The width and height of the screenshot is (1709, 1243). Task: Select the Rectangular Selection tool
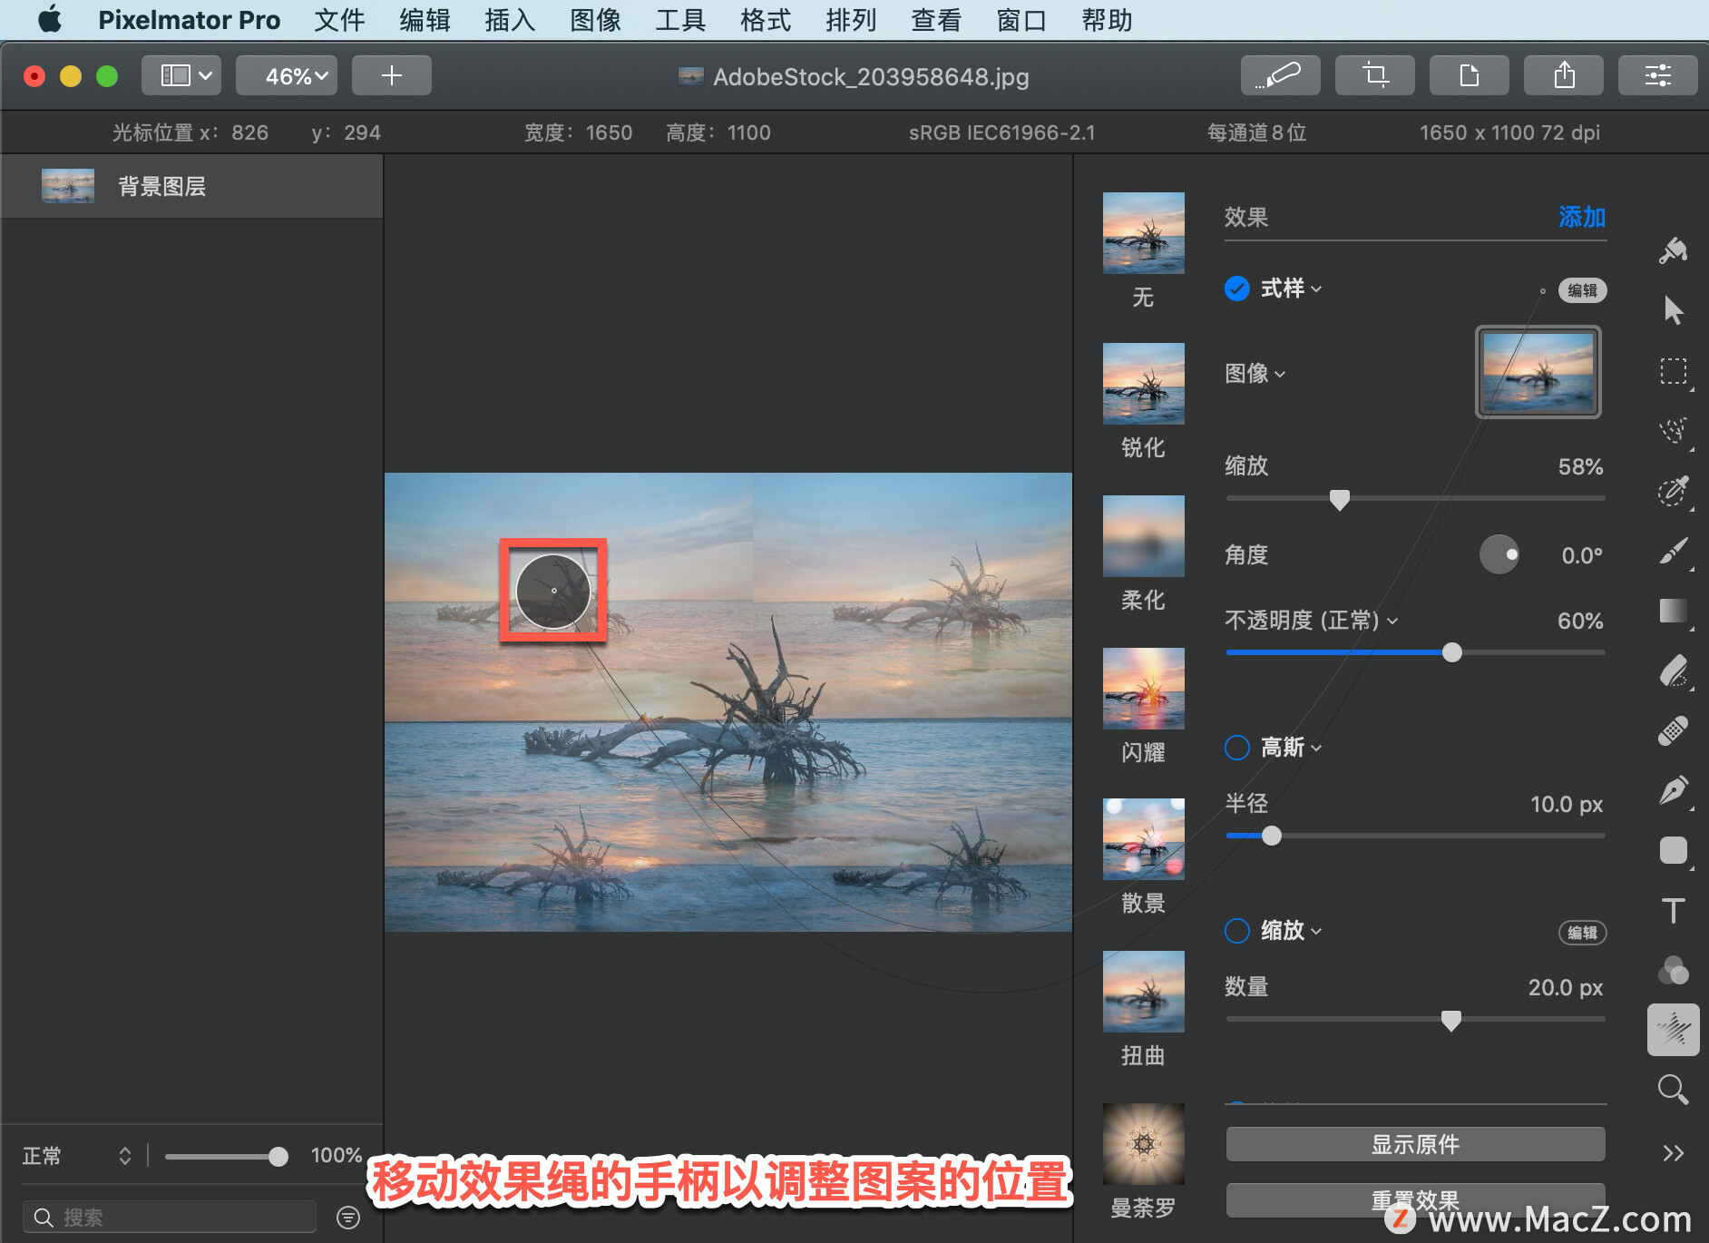tap(1673, 371)
